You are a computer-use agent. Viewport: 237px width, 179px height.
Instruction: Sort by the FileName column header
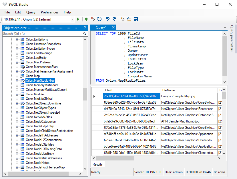(x=189, y=90)
